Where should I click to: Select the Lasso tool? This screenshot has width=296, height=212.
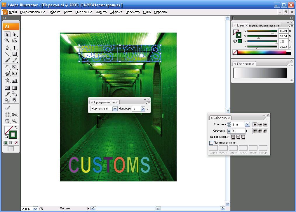(15, 40)
